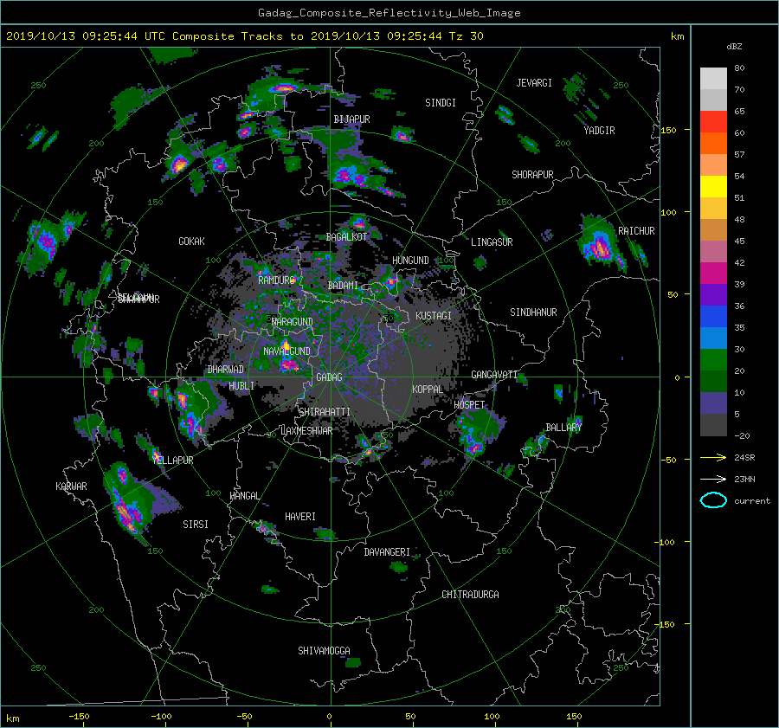Click the yellow 54 dBZ color swatch
Viewport: 779px width, 728px height.
point(713,186)
